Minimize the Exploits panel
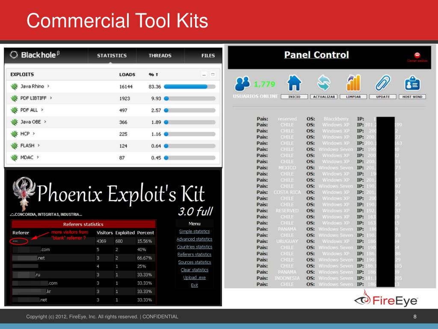The width and height of the screenshot is (438, 329). (204, 75)
